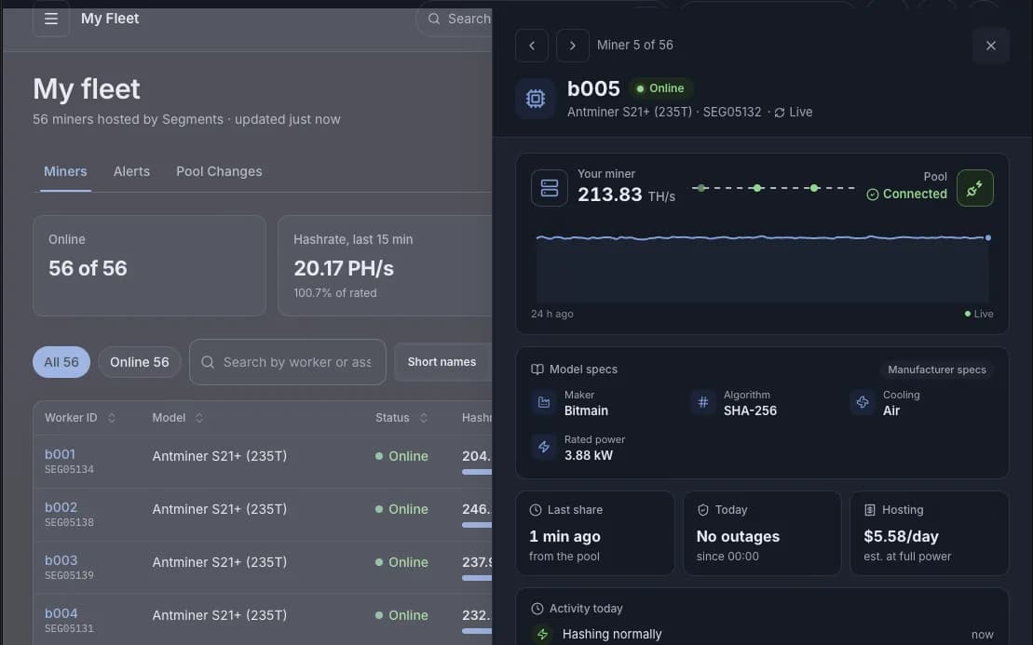
Task: Click magnifier icon in worker search field
Action: 208,362
